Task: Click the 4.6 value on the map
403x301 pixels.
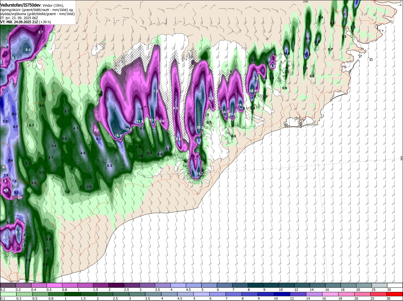Action: point(160,154)
